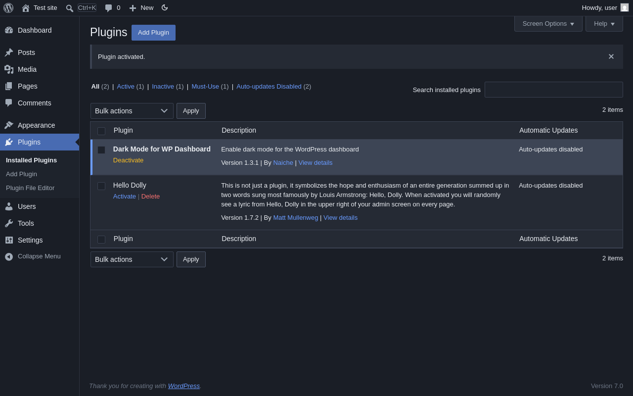
Task: Click the Description column header at top
Action: [x=239, y=131]
